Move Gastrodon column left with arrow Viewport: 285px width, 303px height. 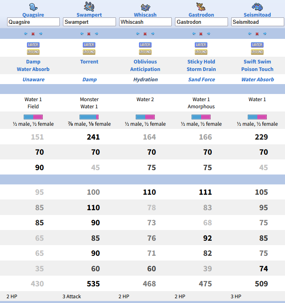tap(194, 34)
